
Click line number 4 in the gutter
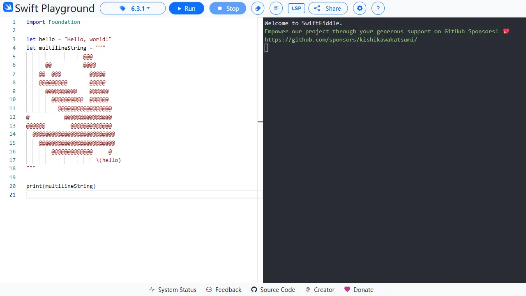[14, 48]
